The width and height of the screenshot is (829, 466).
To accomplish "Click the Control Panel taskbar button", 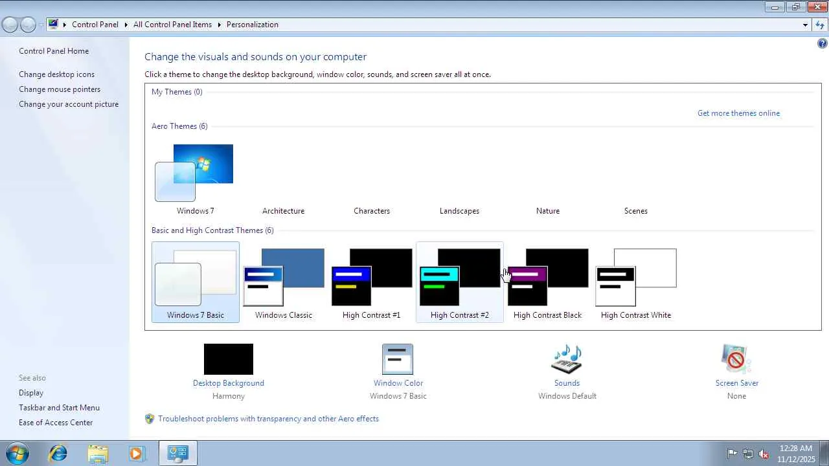I will coord(177,453).
